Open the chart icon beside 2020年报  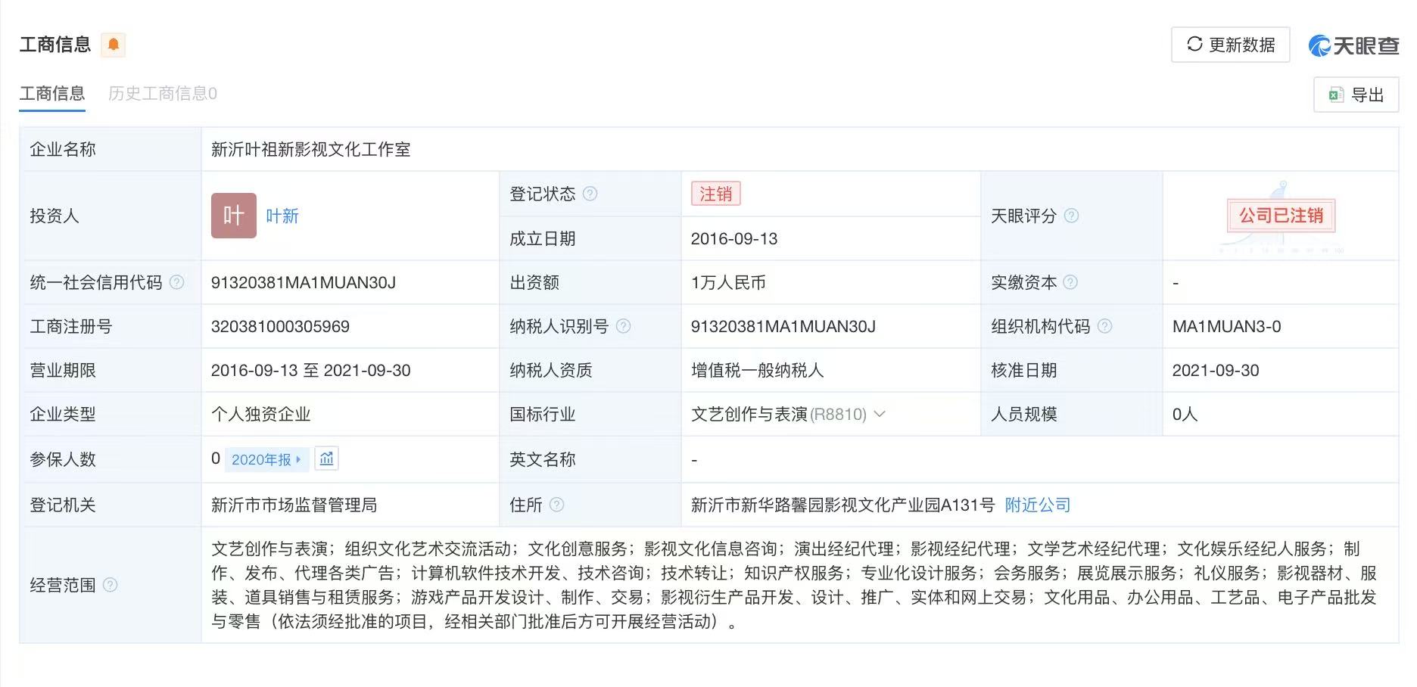pos(326,459)
